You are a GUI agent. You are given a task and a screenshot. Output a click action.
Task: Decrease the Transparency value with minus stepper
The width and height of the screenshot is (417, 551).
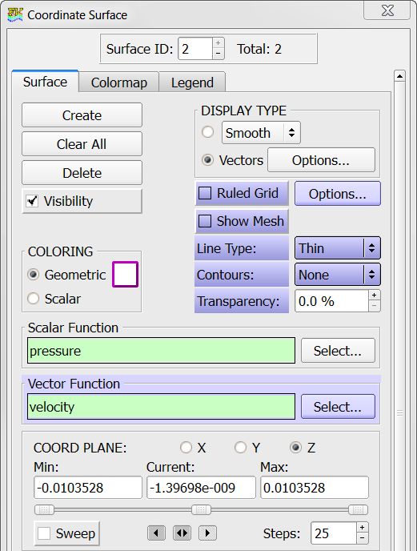tap(374, 307)
